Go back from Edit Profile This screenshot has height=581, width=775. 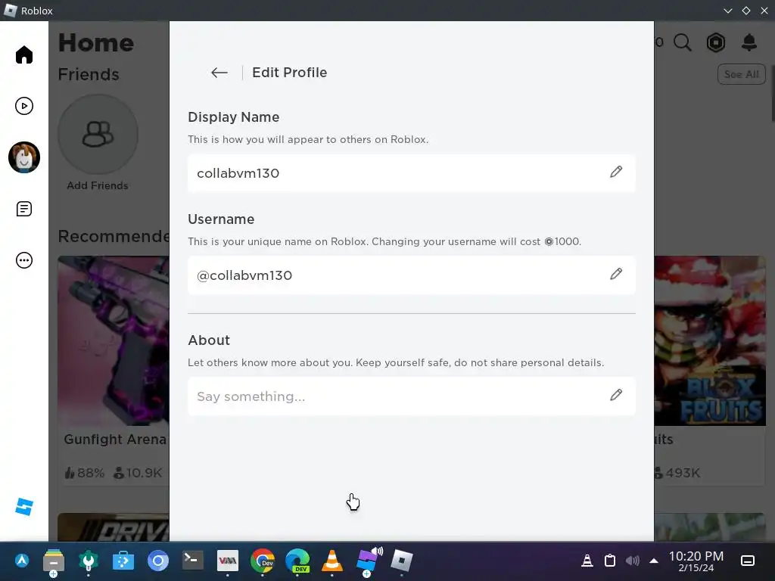[x=219, y=73]
